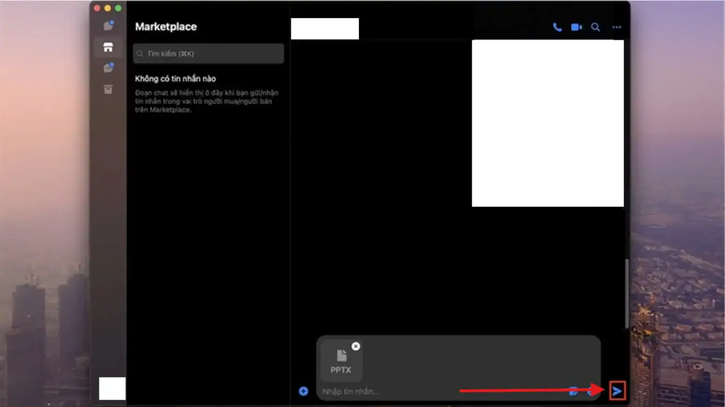Viewport: 725px width, 407px height.
Task: Open the Marketplace section in the sidebar
Action: pyautogui.click(x=108, y=47)
